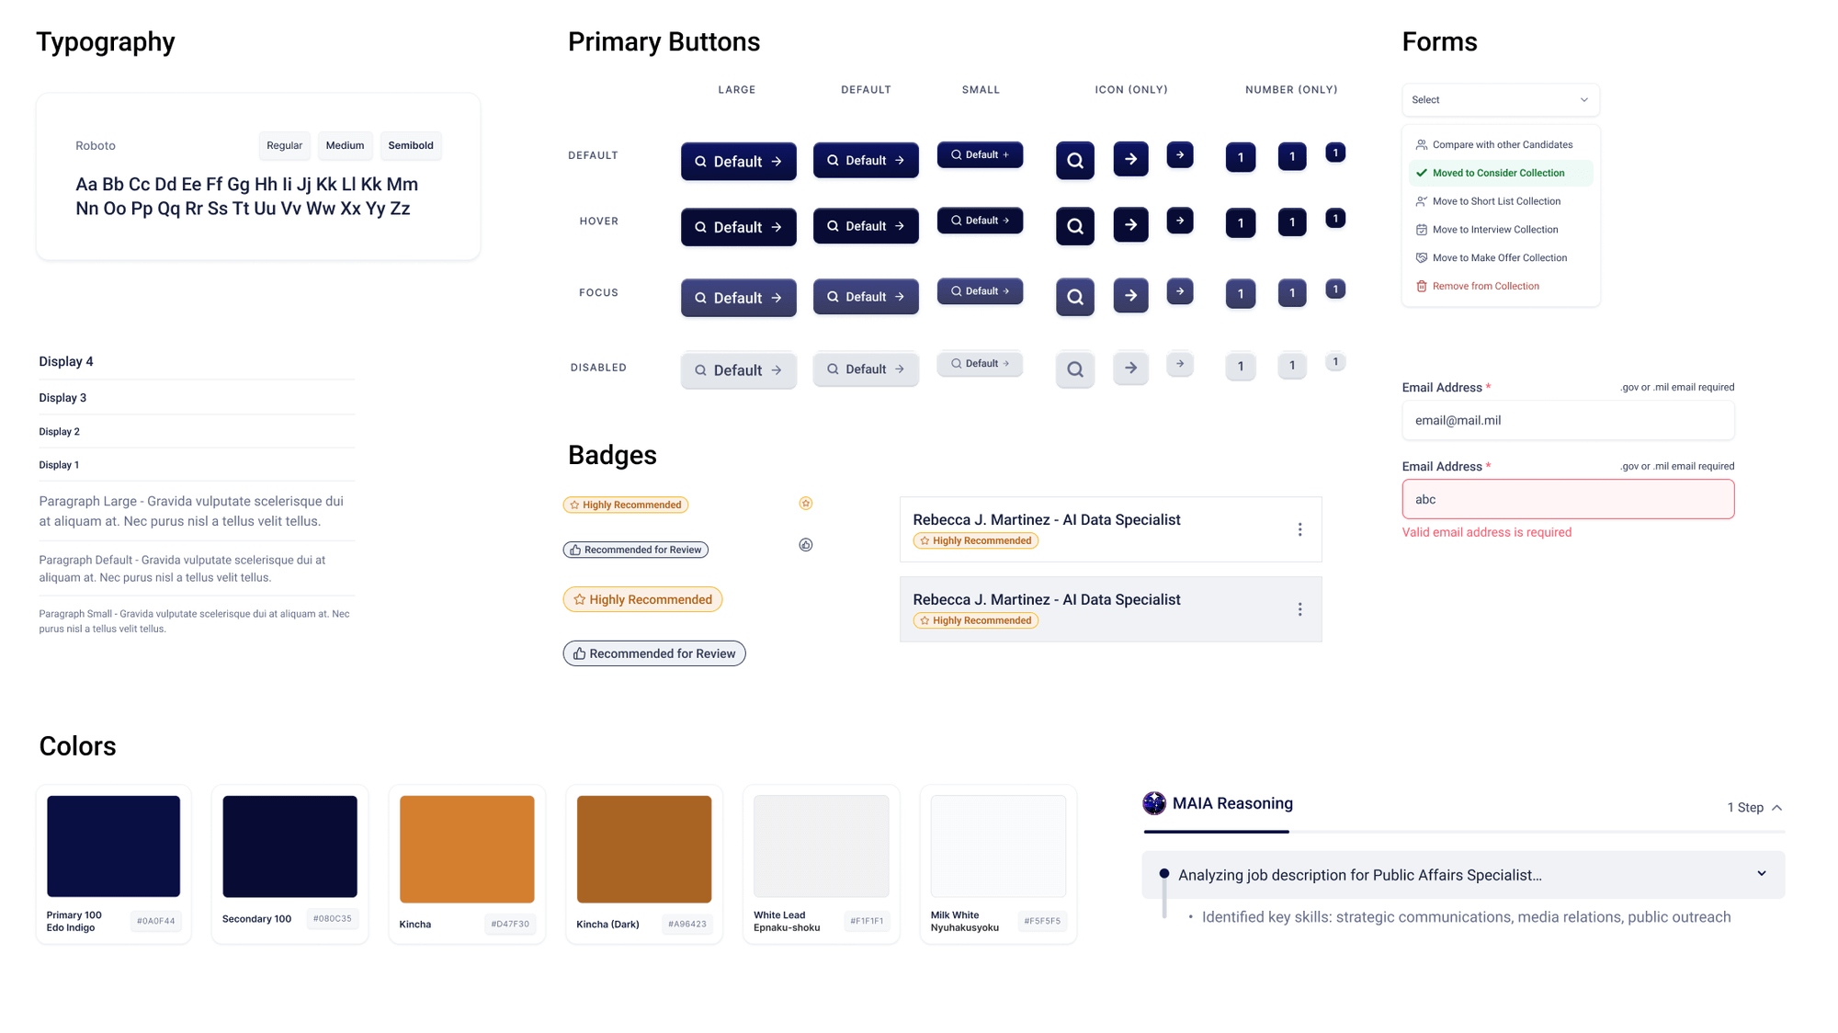Select the Semibold font weight chip

tap(410, 145)
